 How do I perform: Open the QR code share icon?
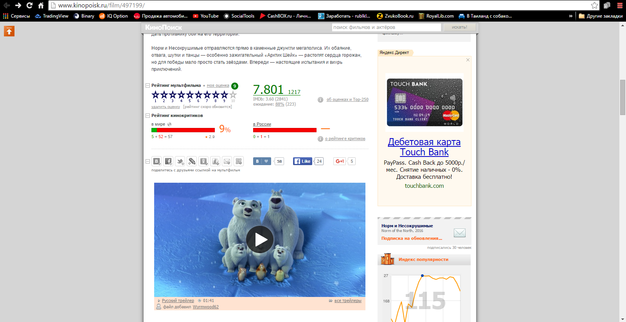(x=239, y=161)
